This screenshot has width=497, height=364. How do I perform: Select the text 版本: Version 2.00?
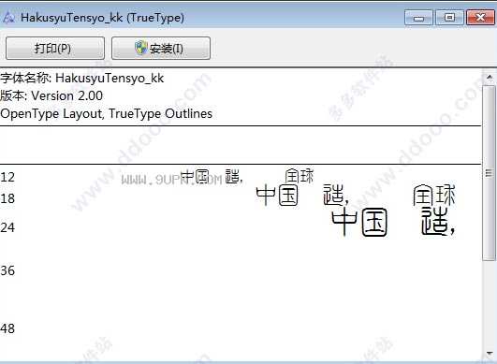51,95
